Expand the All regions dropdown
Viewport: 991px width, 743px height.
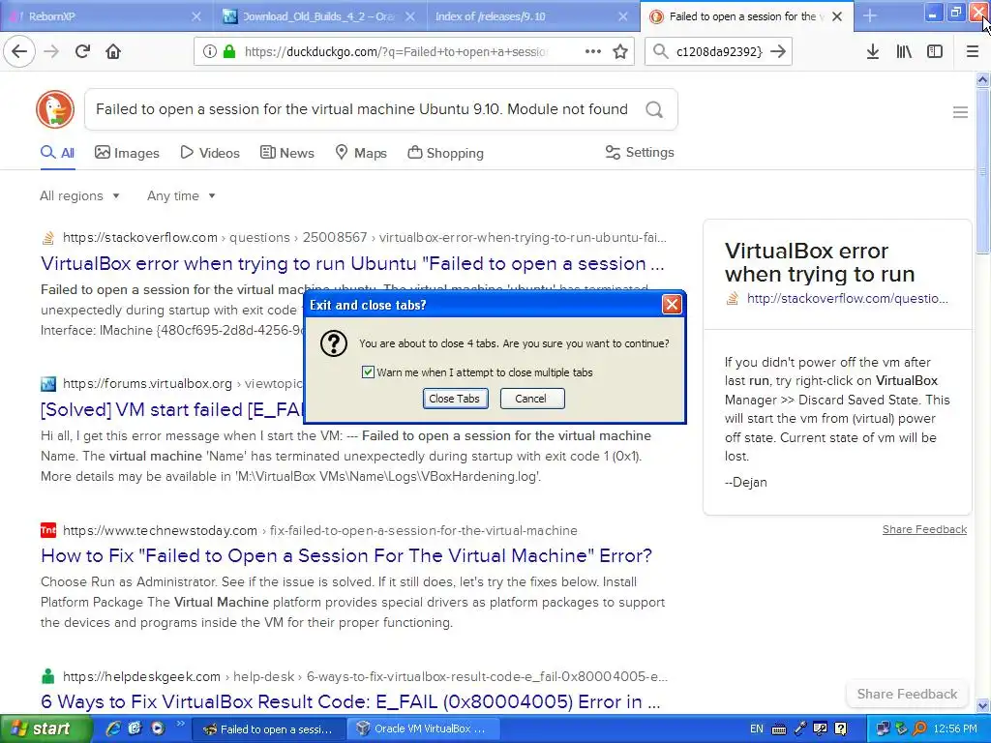click(x=79, y=195)
